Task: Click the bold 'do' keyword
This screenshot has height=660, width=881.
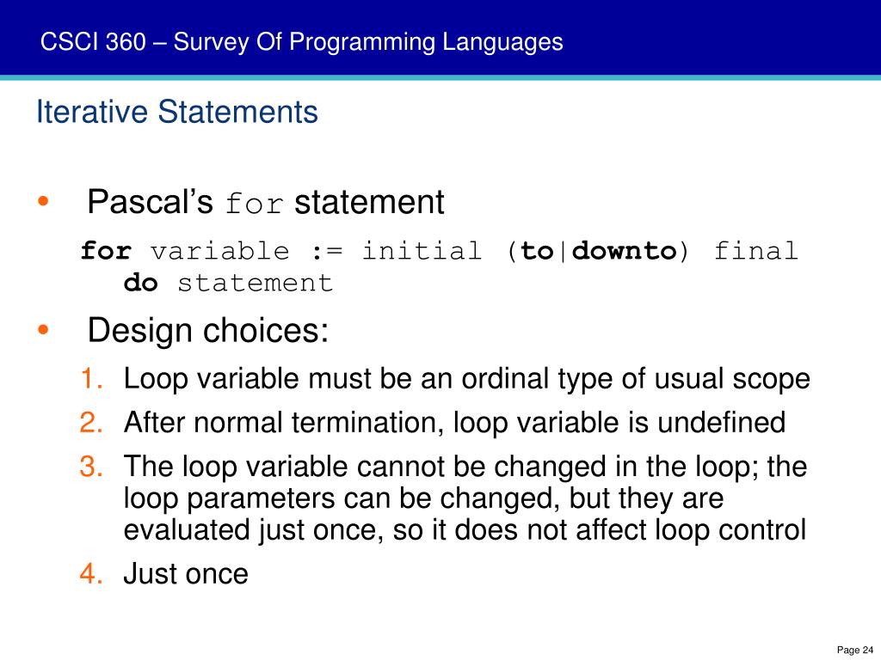Action: coord(140,282)
